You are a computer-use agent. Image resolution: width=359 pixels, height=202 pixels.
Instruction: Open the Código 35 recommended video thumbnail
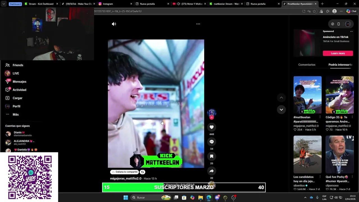340,95
